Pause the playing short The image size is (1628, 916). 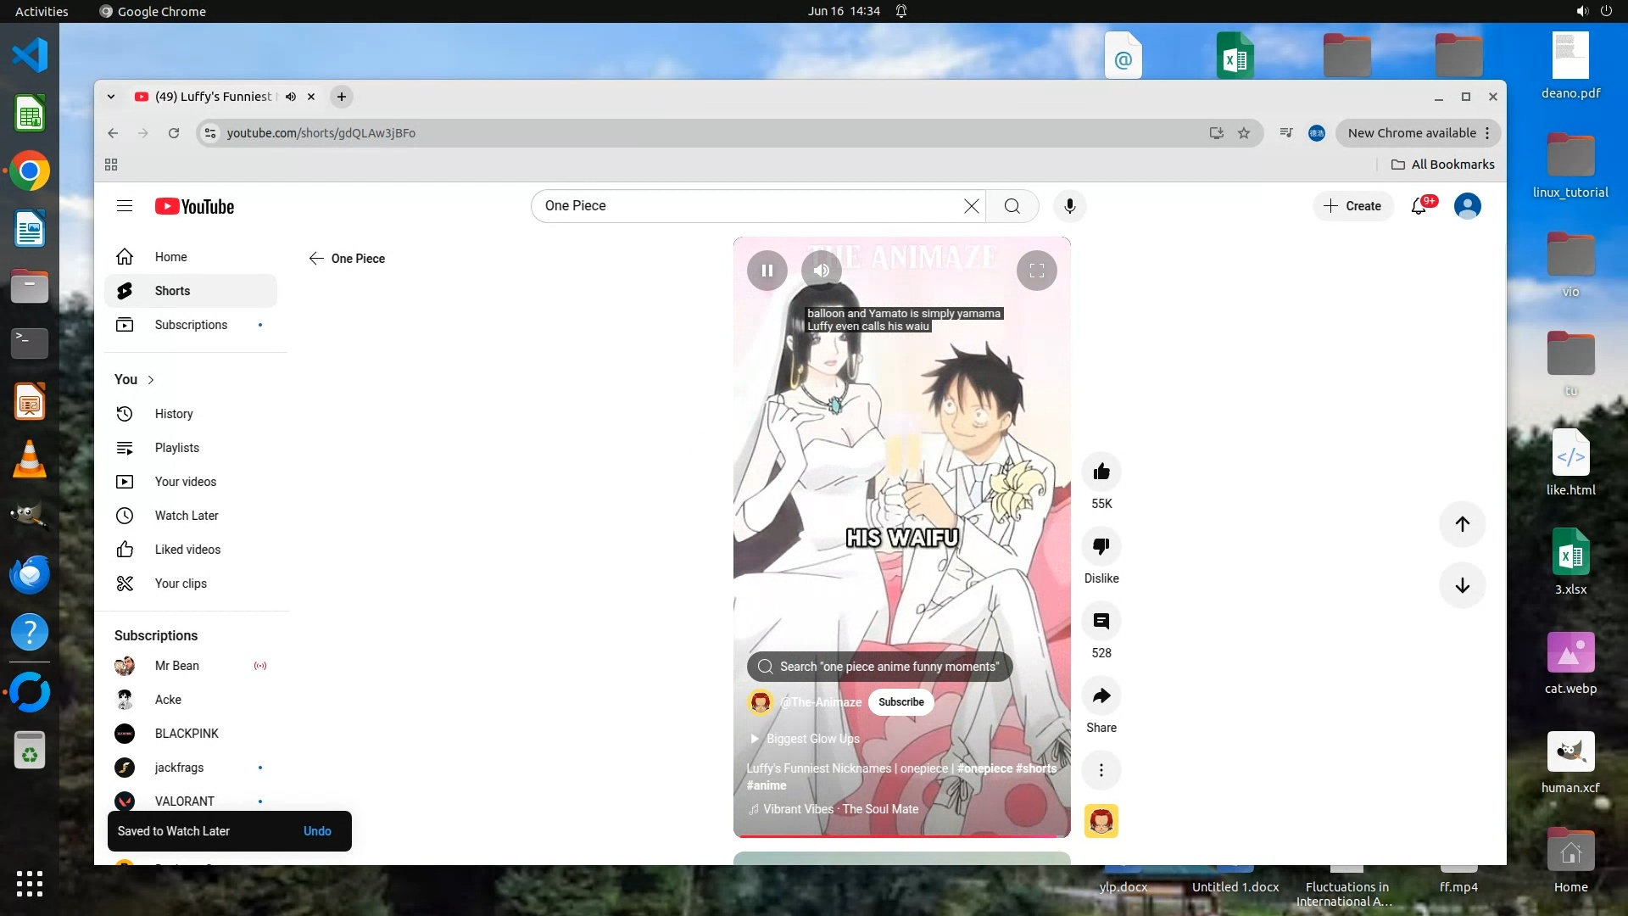[x=767, y=271]
